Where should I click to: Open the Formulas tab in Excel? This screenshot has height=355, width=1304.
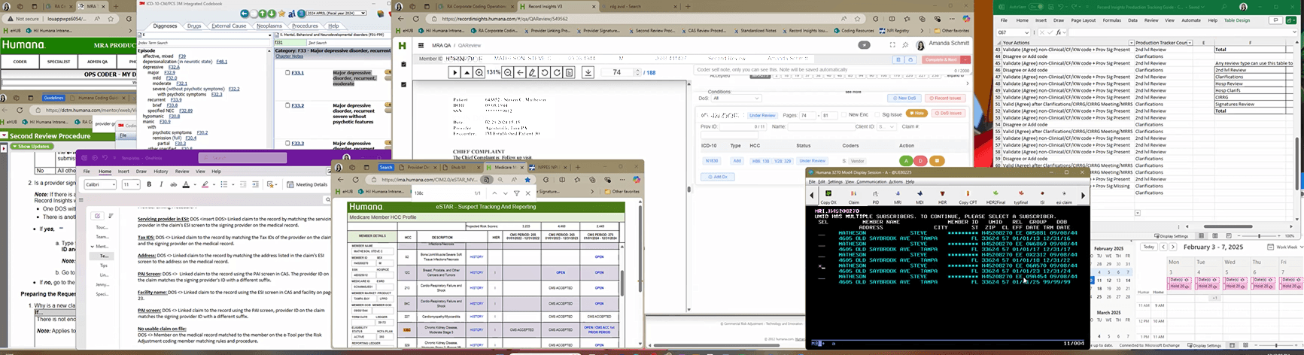[x=1112, y=20]
